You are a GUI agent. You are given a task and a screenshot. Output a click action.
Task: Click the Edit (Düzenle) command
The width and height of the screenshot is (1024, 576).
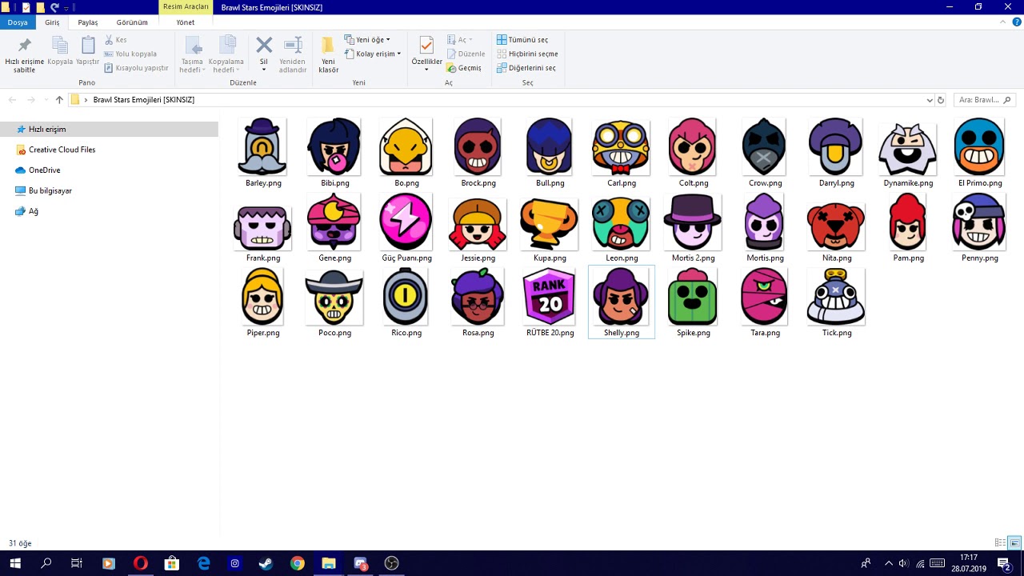466,54
